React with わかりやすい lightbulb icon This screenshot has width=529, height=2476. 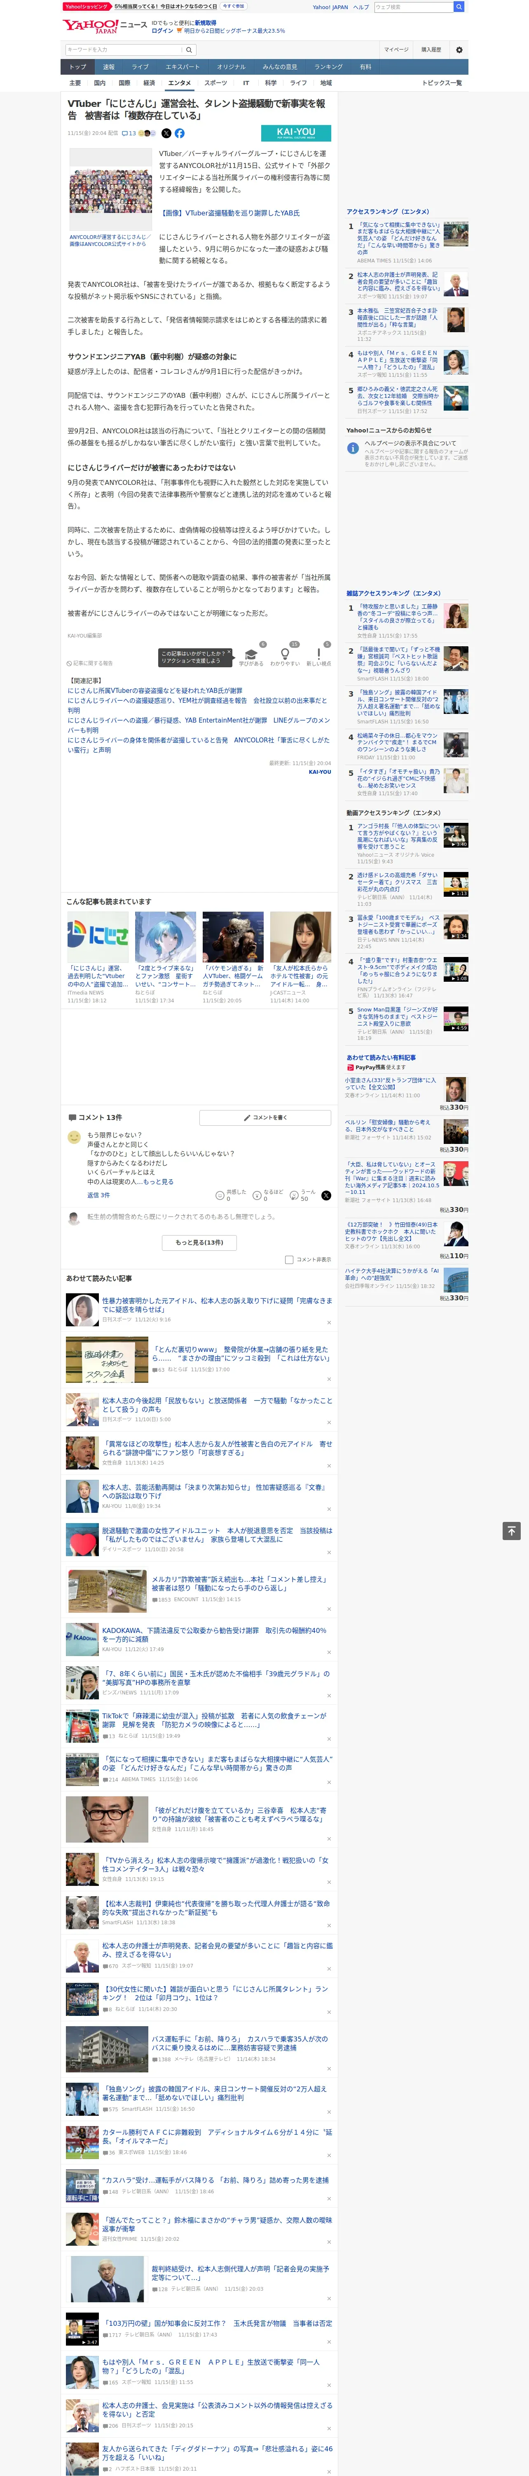(284, 654)
